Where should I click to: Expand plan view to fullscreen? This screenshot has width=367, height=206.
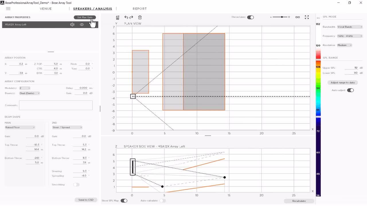[307, 17]
